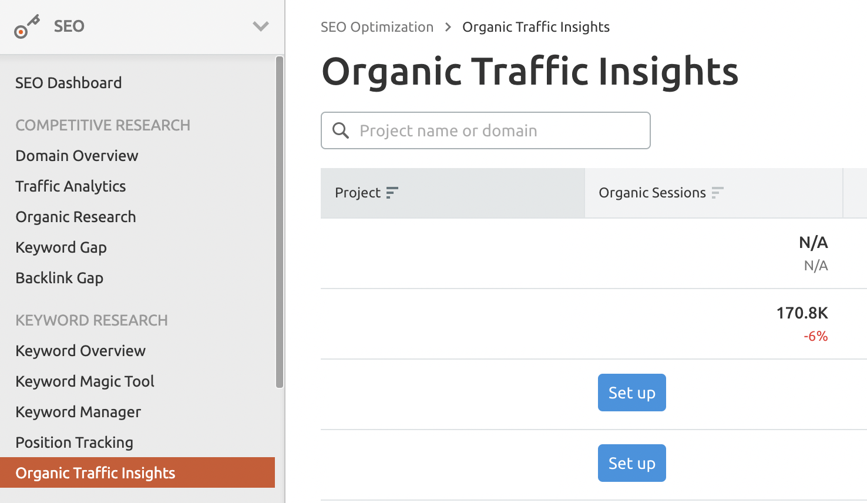This screenshot has width=867, height=503.
Task: Click the Project column sort icon
Action: pos(392,192)
